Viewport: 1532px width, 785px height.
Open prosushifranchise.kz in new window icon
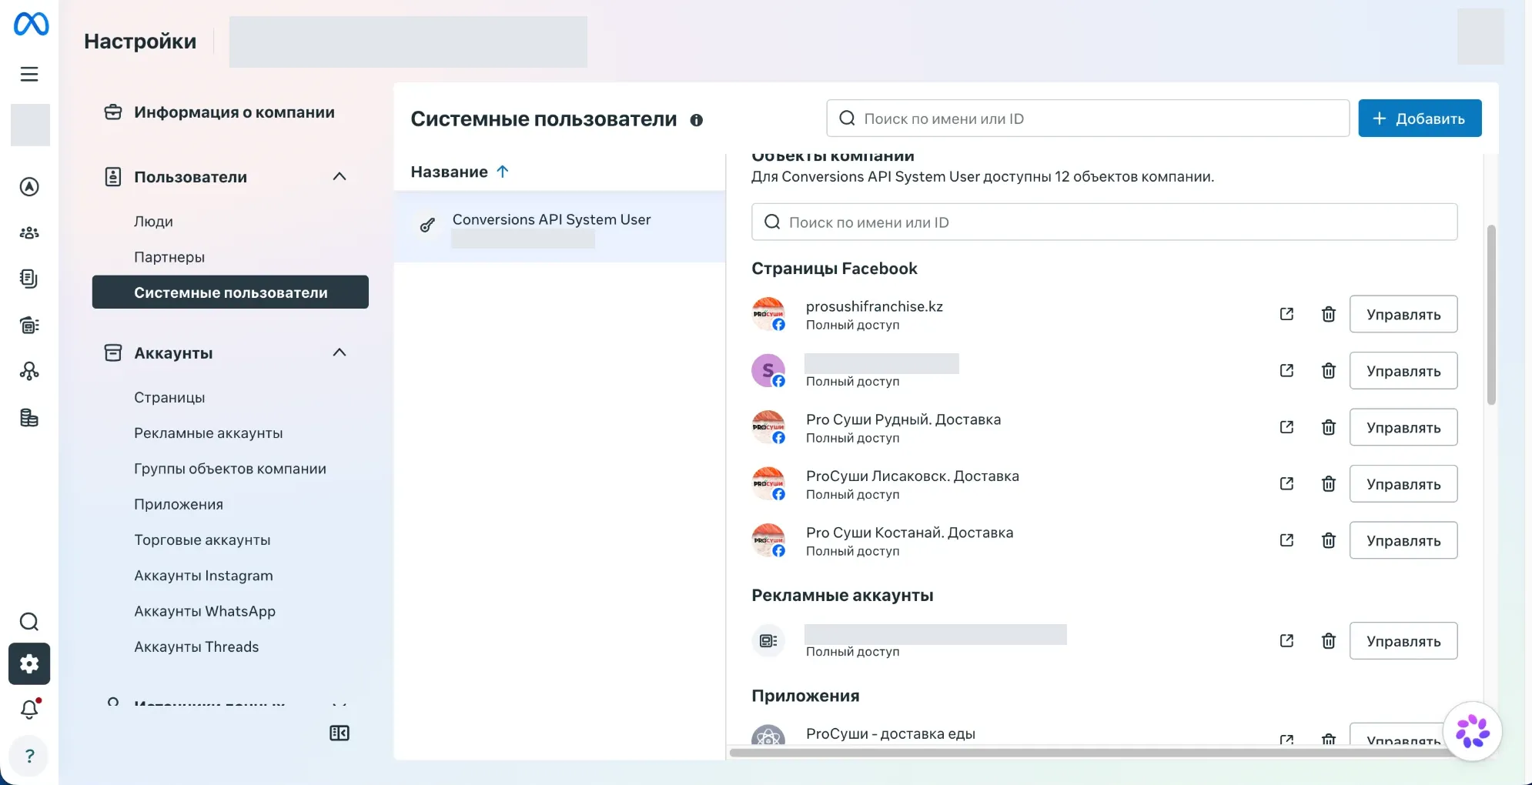[x=1286, y=314]
